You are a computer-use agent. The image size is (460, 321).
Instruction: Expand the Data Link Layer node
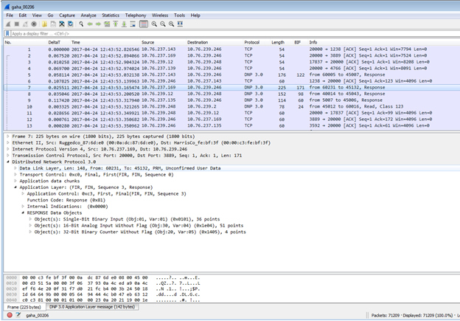[15, 168]
